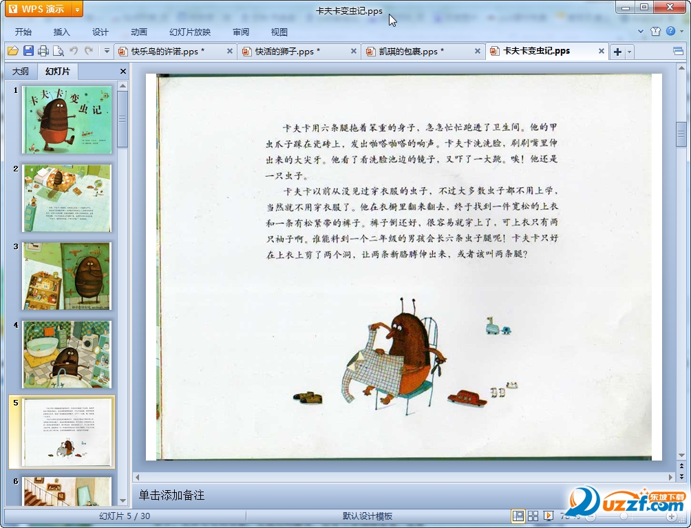691x528 pixels.
Task: Open the WPS 演示 application menu button
Action: pyautogui.click(x=39, y=9)
